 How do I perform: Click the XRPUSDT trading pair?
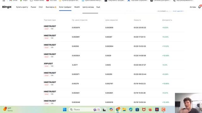pyautogui.click(x=48, y=63)
